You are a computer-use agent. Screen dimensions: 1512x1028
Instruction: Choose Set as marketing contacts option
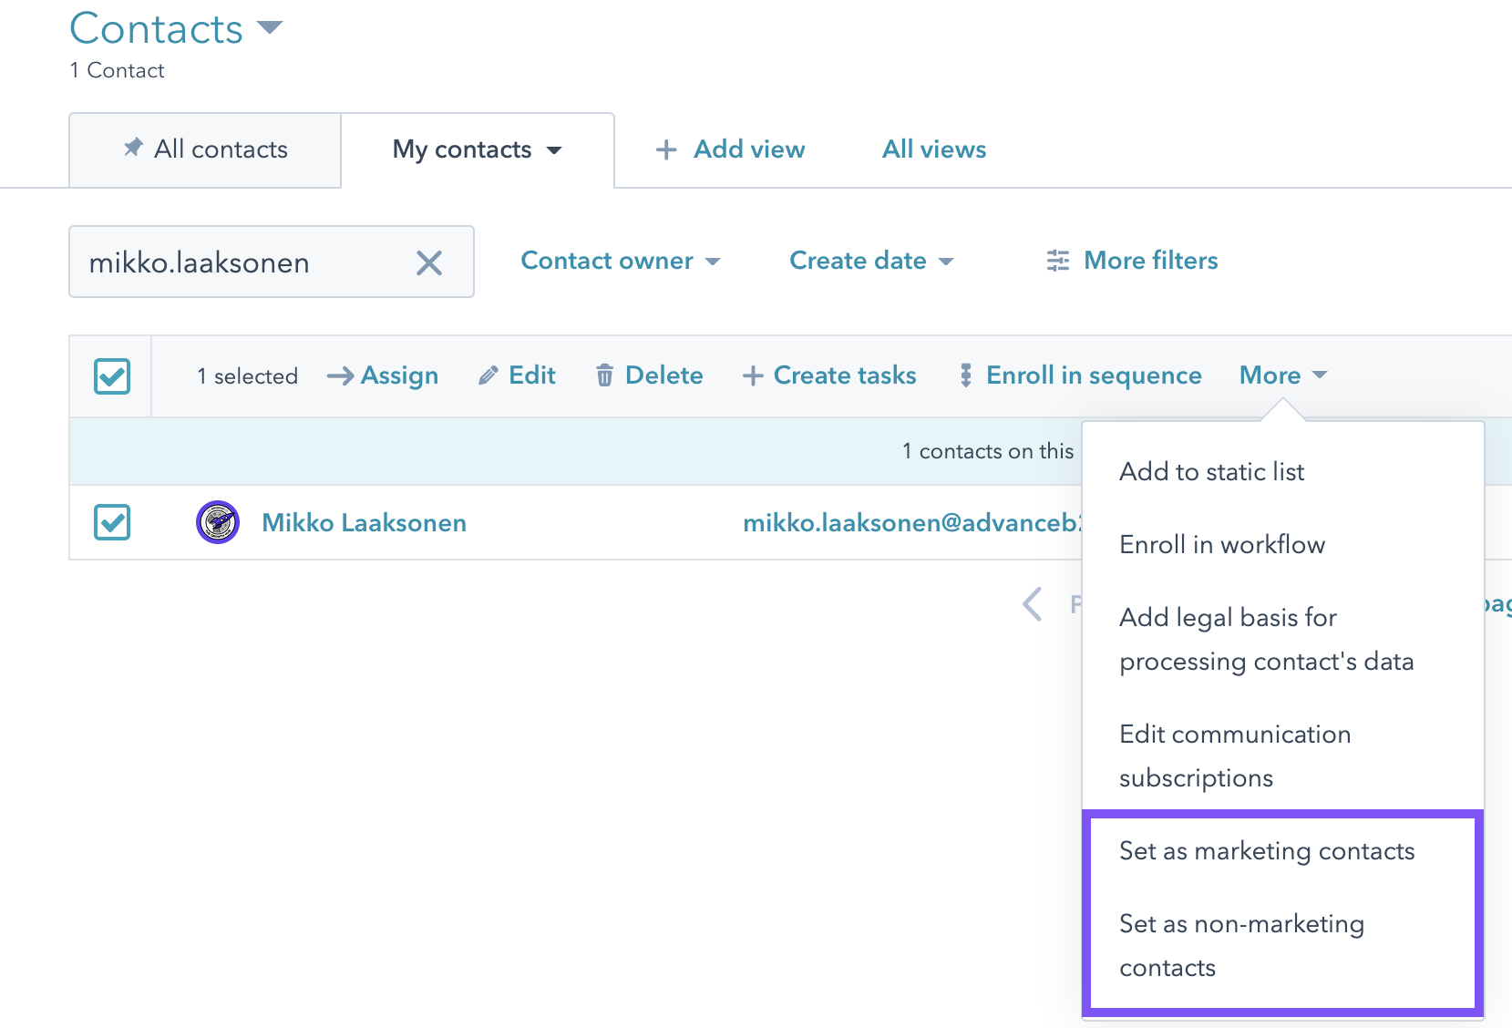(1266, 851)
